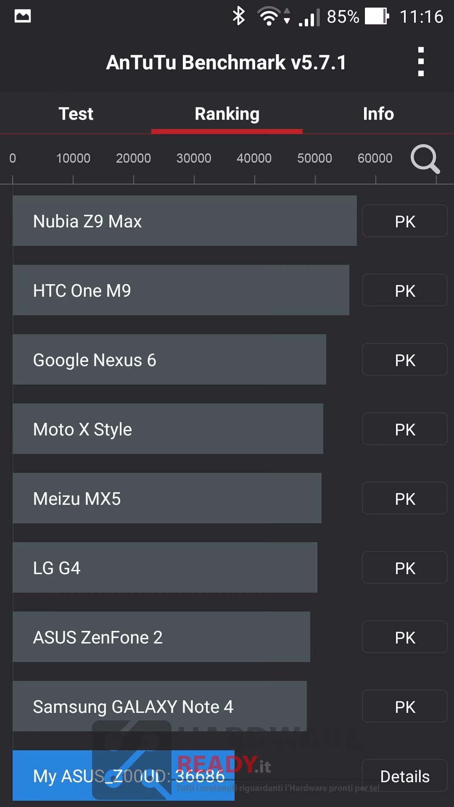
Task: Tap the cellular signal bars icon
Action: [x=309, y=18]
